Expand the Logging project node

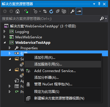point(4,31)
